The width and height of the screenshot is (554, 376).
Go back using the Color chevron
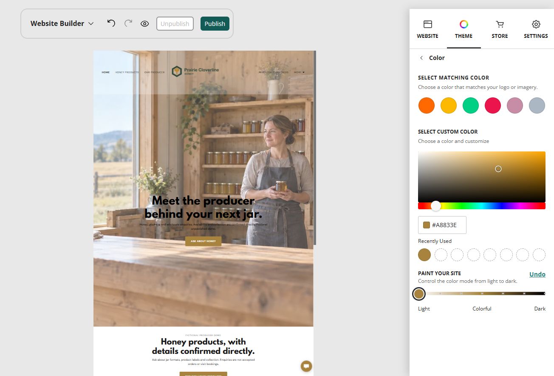[421, 58]
